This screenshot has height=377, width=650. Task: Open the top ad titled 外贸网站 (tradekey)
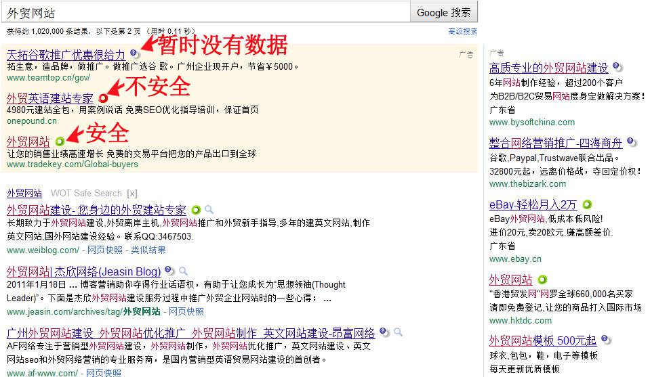pos(28,141)
